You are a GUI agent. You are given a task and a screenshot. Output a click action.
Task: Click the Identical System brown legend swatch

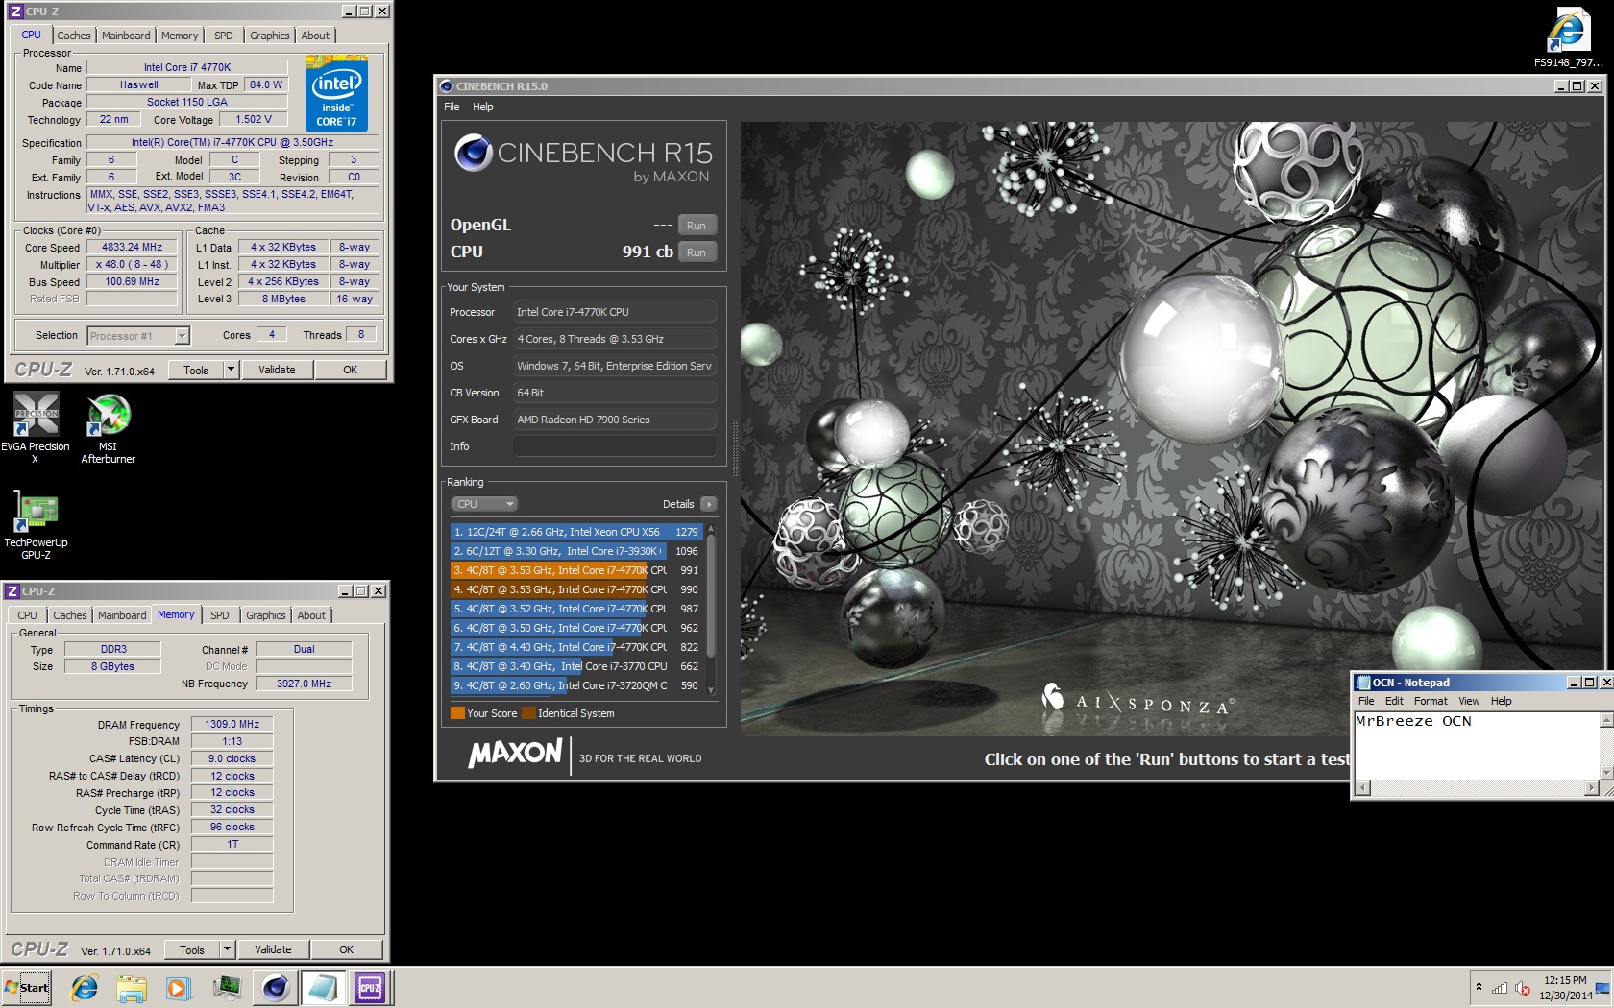(x=528, y=713)
